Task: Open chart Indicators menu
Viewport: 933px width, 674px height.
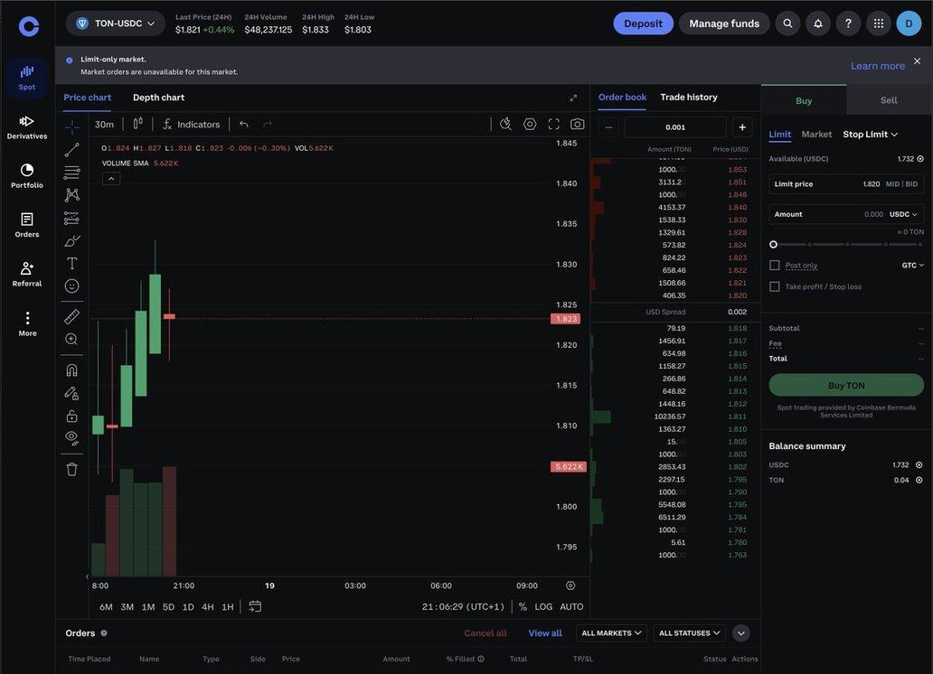Action: point(191,124)
